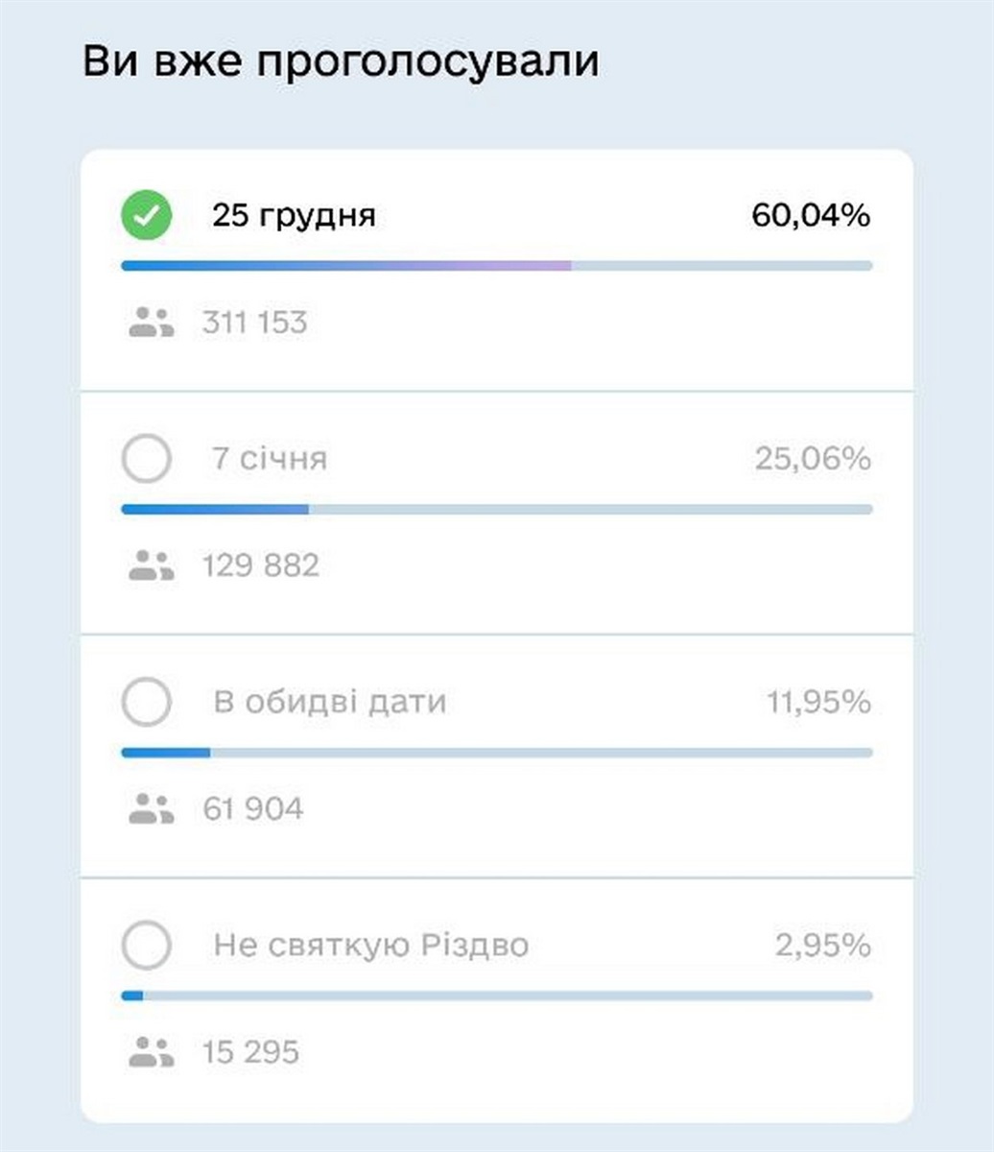Screen dimensions: 994x1152
Task: Select the Не святкую Різдво radio button
Action: 147,945
